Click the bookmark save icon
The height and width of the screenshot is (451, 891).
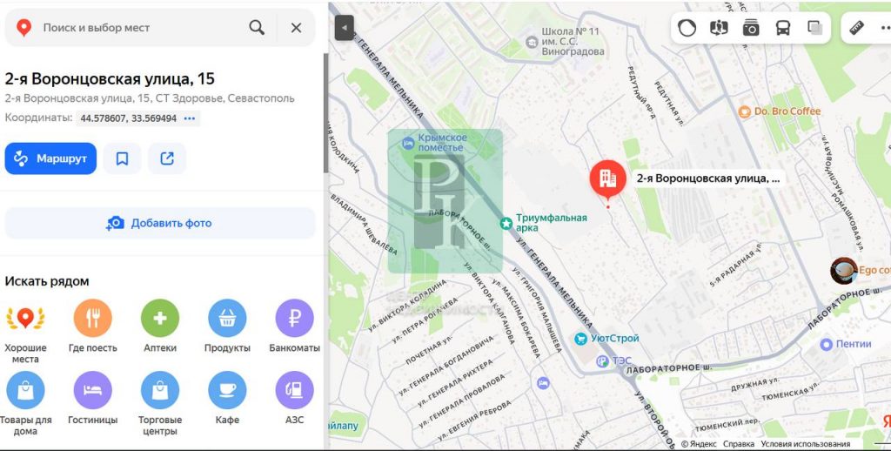pos(122,158)
